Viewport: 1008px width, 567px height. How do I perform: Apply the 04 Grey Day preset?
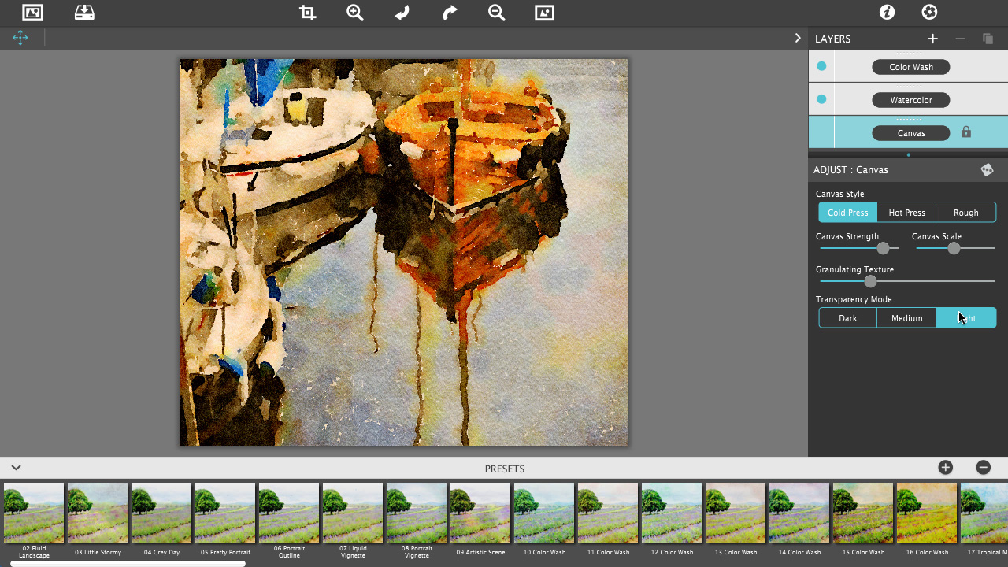161,513
